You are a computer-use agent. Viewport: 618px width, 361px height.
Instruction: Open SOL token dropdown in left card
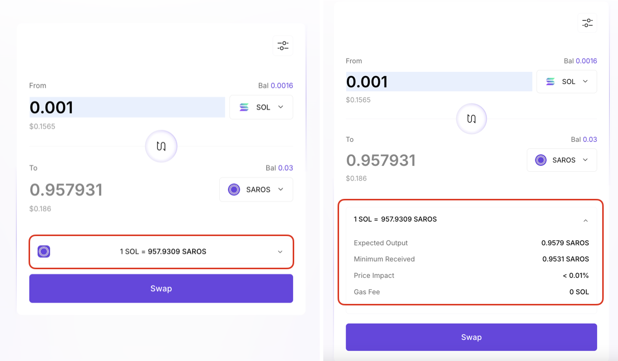point(261,107)
